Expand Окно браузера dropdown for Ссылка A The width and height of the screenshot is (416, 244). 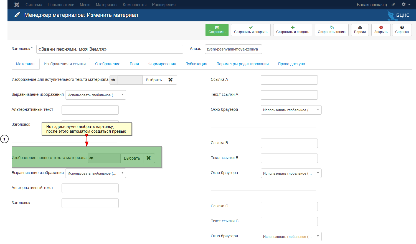[291, 110]
